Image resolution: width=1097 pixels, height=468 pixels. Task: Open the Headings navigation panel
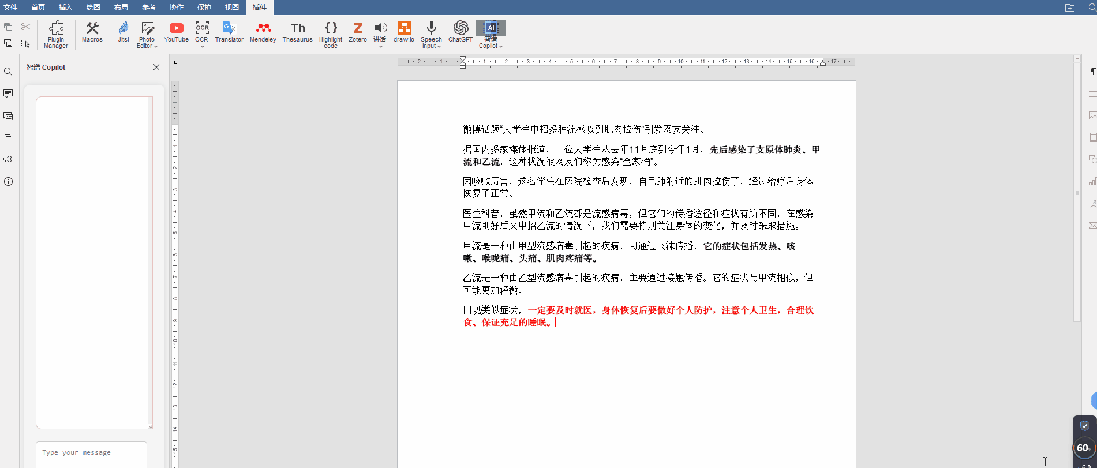click(8, 137)
